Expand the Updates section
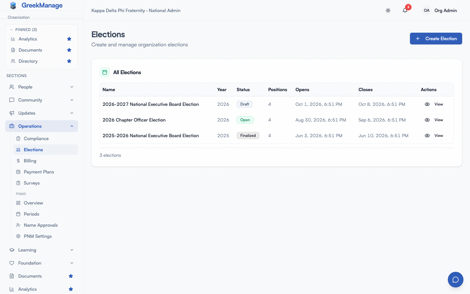The width and height of the screenshot is (470, 294). pyautogui.click(x=42, y=113)
